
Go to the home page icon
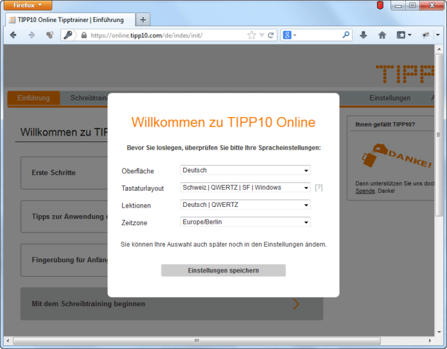pos(382,35)
